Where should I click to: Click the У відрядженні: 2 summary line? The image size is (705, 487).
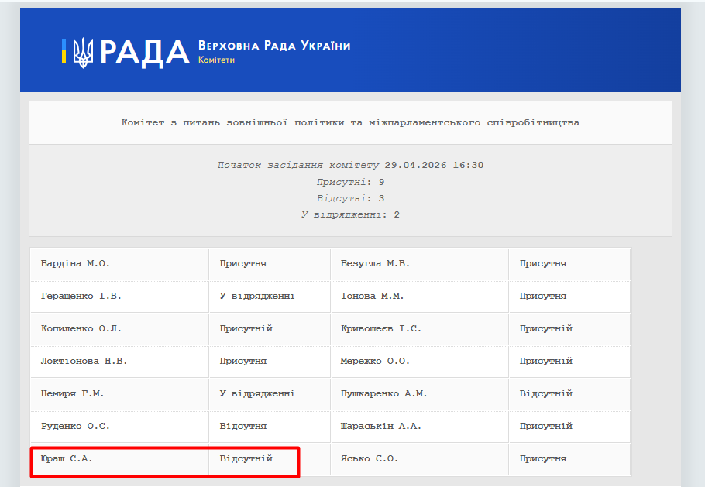[x=350, y=214]
